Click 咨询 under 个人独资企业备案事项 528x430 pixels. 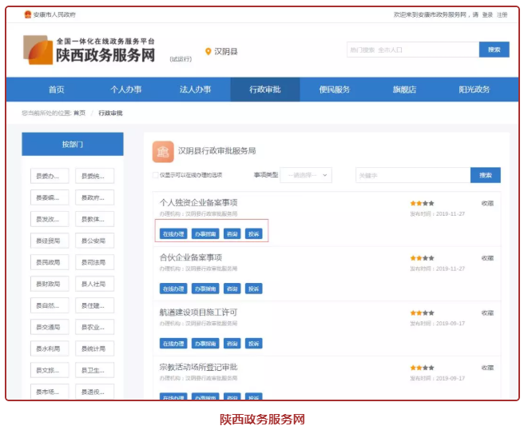tap(232, 234)
